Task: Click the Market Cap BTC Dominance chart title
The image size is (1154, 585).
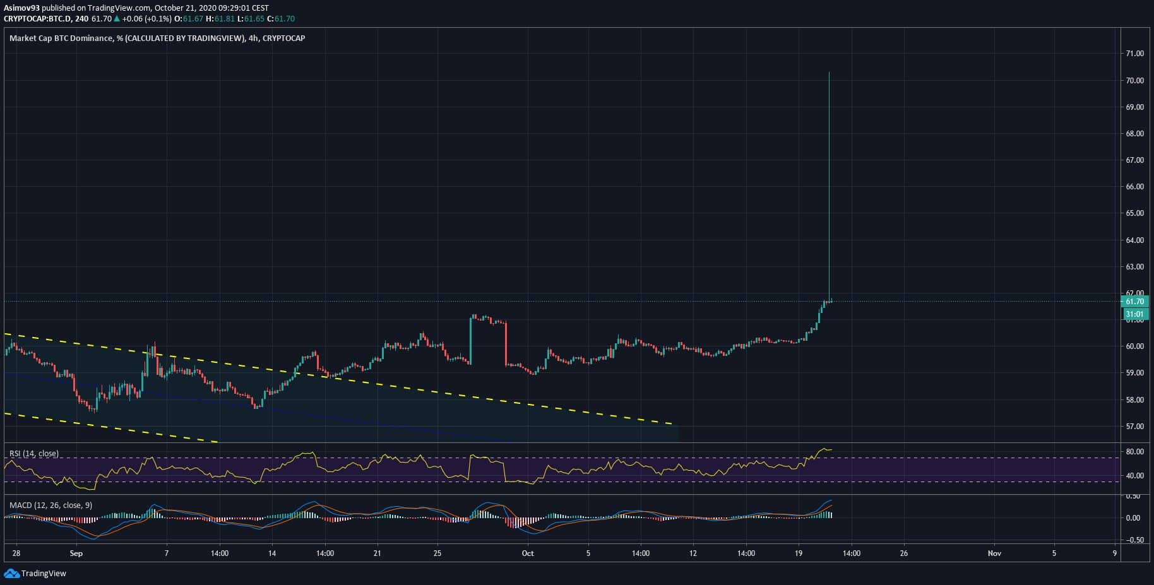Action: coord(157,38)
